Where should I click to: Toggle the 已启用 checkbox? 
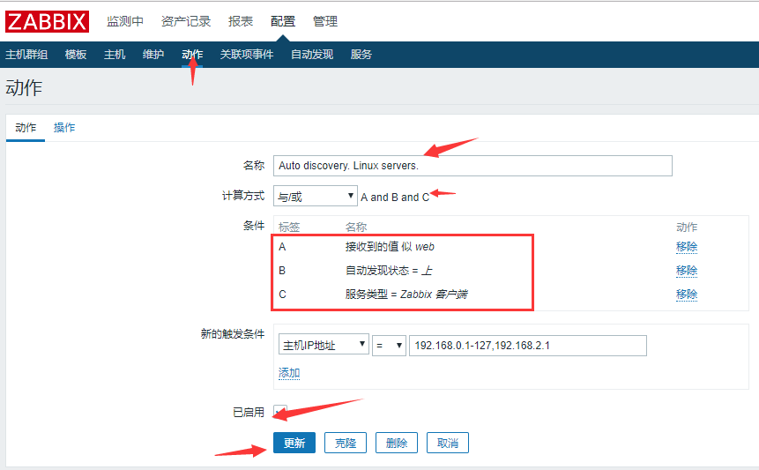pyautogui.click(x=280, y=412)
